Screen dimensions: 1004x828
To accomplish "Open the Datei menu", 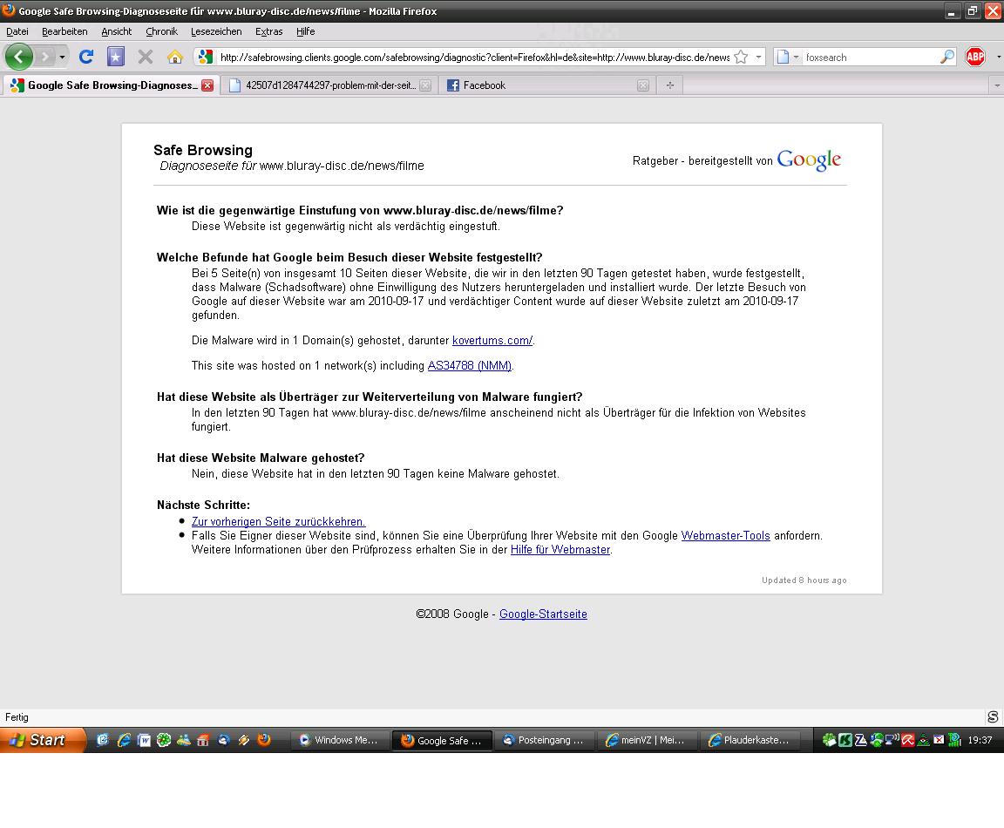I will (17, 31).
